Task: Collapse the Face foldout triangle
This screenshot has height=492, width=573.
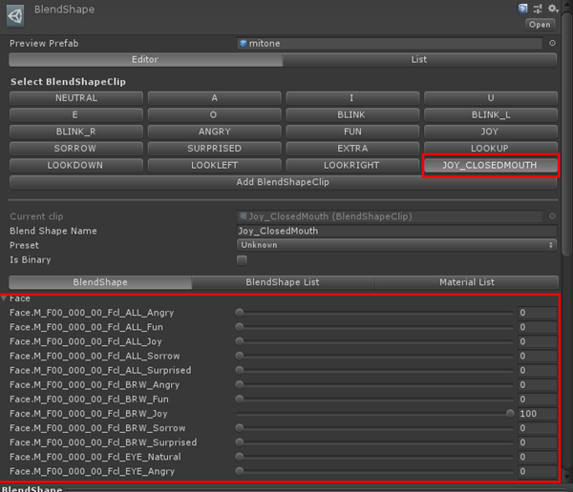Action: pyautogui.click(x=4, y=298)
